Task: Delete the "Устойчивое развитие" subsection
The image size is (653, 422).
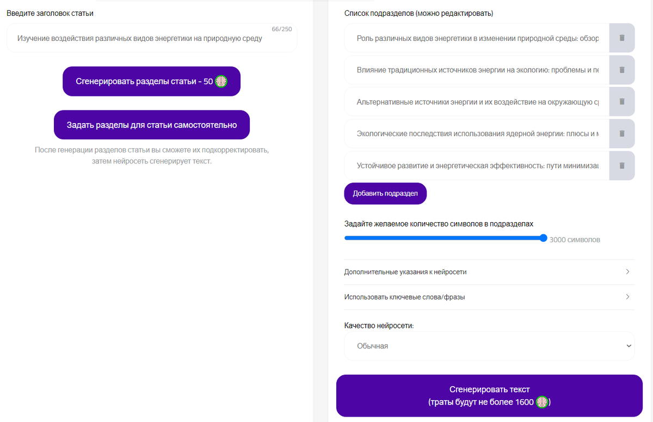Action: point(621,166)
